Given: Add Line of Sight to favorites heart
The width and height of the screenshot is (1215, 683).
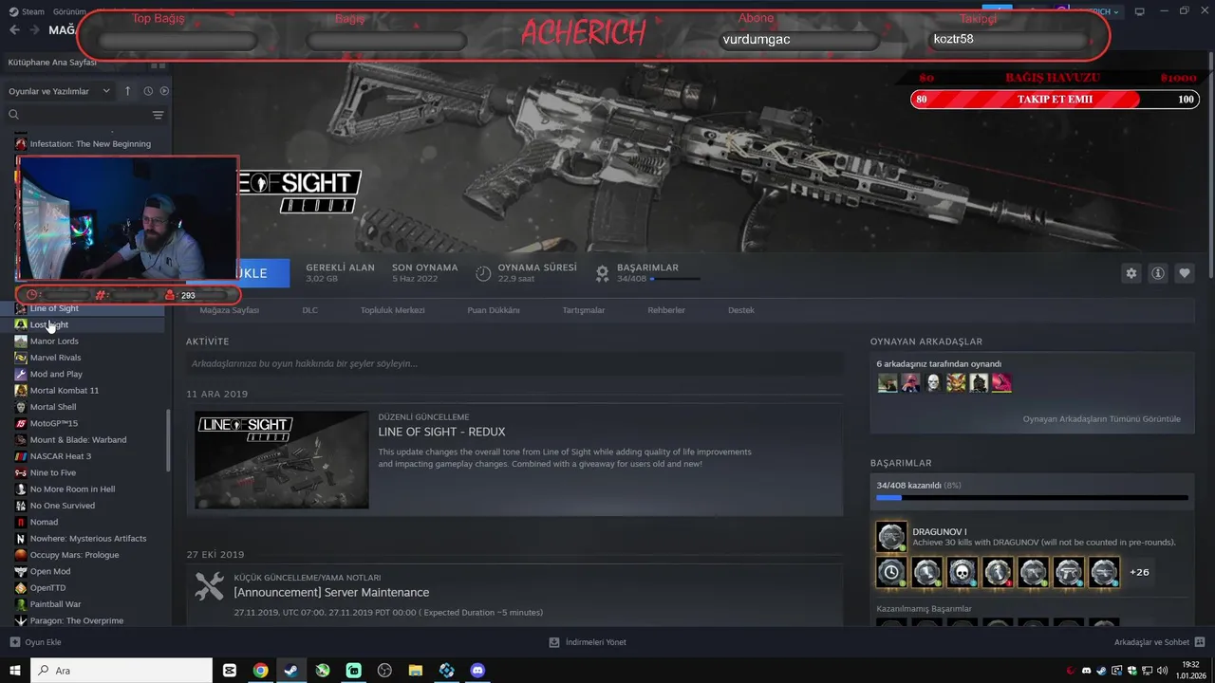Looking at the screenshot, I should [x=1185, y=273].
